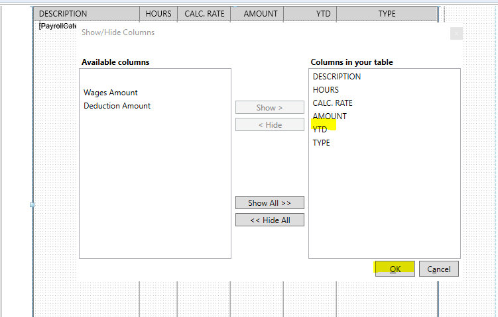Viewport: 498px width, 317px height.
Task: Close the Show/Hide Columns dialog window
Action: (x=456, y=33)
